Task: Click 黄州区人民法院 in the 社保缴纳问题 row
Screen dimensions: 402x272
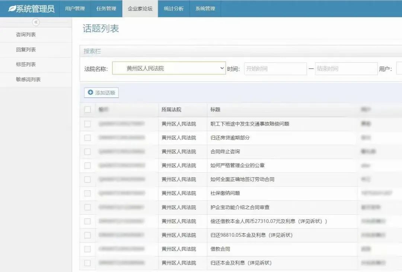Action: [179, 193]
